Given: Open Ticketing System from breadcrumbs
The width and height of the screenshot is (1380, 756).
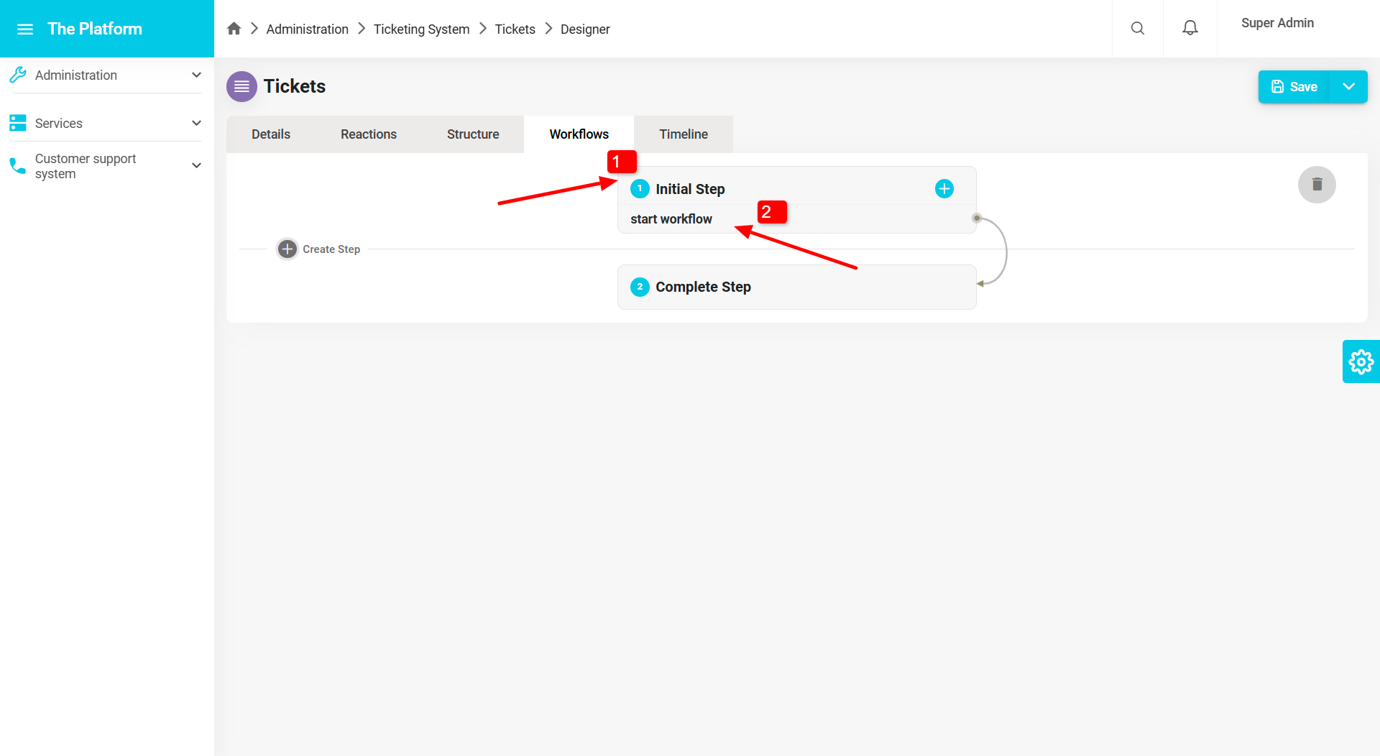Looking at the screenshot, I should [421, 29].
